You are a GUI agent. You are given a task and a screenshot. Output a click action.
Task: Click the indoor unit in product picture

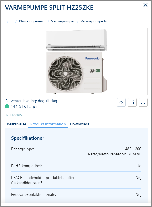click(76, 40)
